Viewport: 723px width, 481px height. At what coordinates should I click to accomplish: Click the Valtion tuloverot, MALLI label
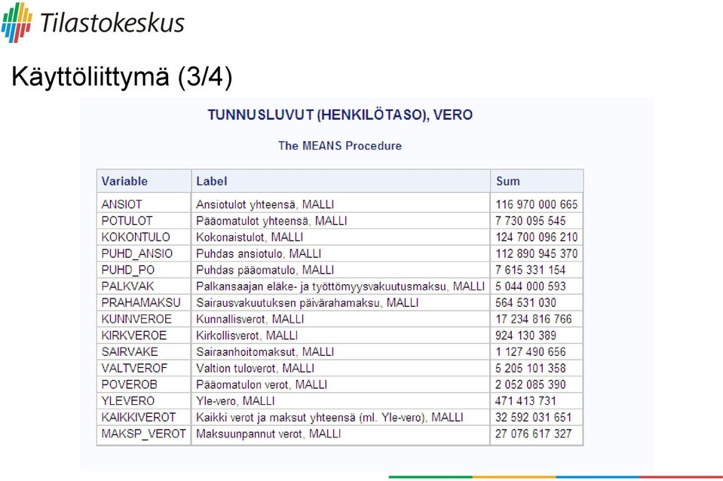(255, 368)
